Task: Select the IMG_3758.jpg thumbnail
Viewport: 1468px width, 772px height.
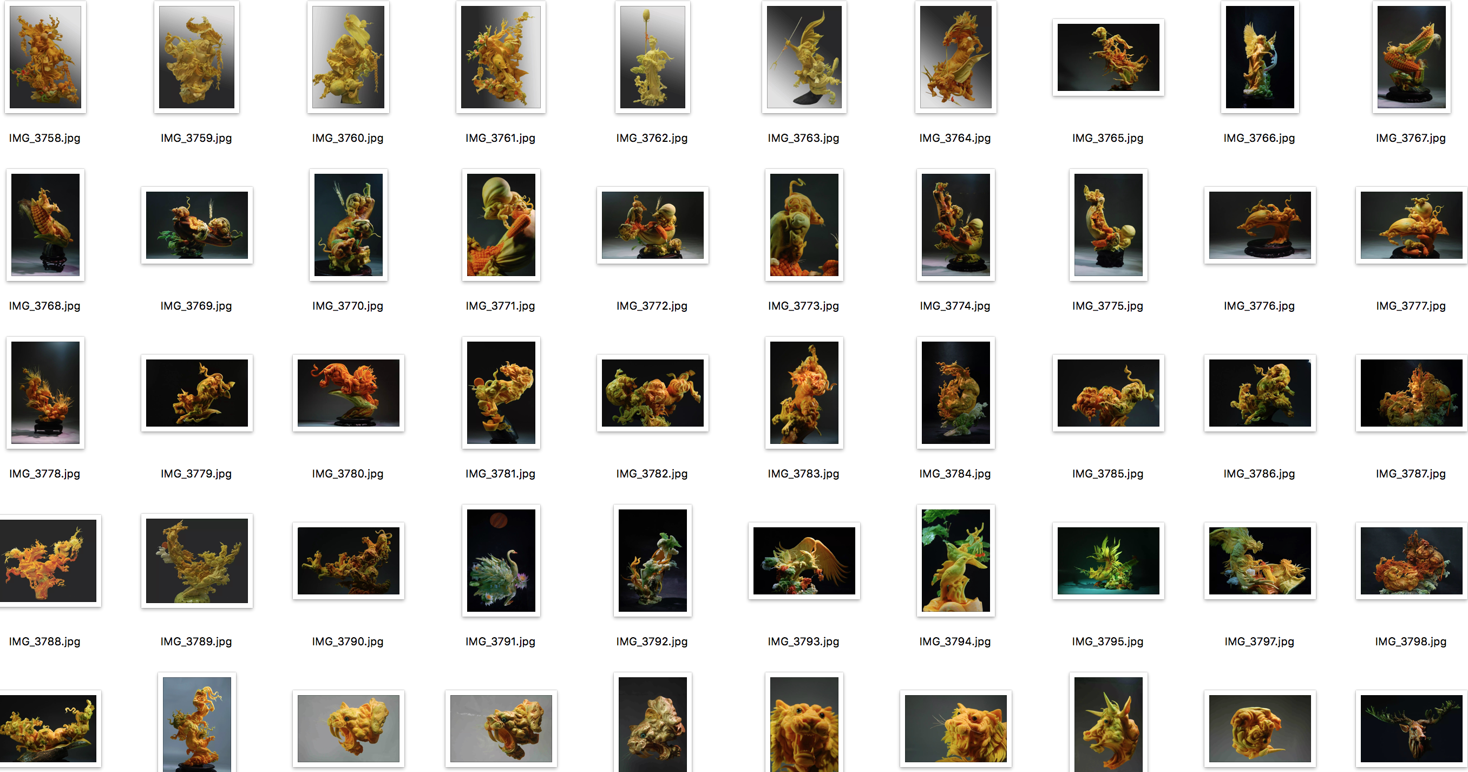Action: coord(45,57)
